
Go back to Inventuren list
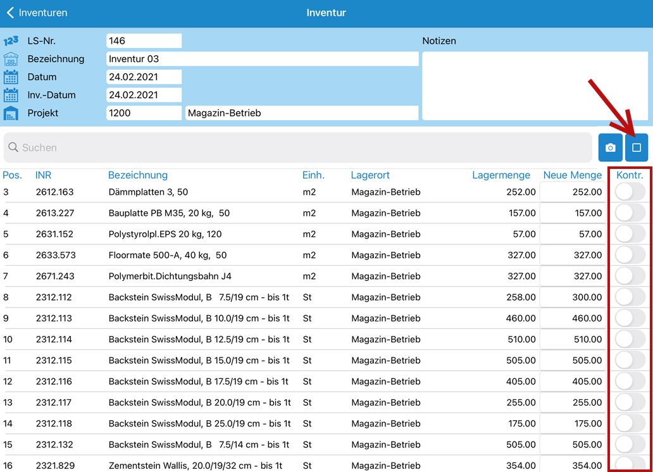click(37, 13)
